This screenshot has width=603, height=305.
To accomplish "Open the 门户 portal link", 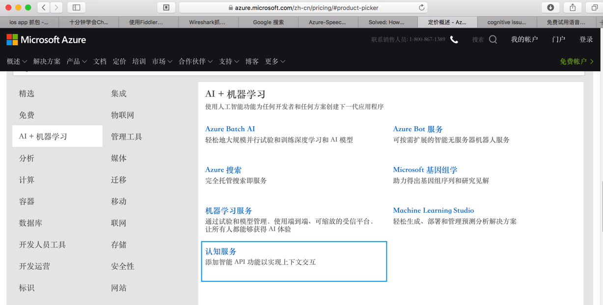I will pyautogui.click(x=558, y=39).
